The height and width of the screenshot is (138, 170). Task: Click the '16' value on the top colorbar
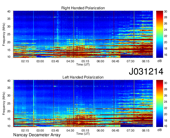point(165,55)
